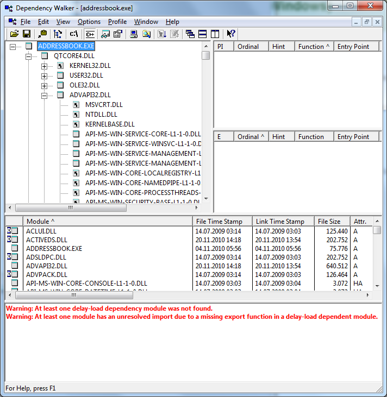Viewport: 387px width, 397px height.
Task: Toggle Undecorate C++ Functions button
Action: 90,34
